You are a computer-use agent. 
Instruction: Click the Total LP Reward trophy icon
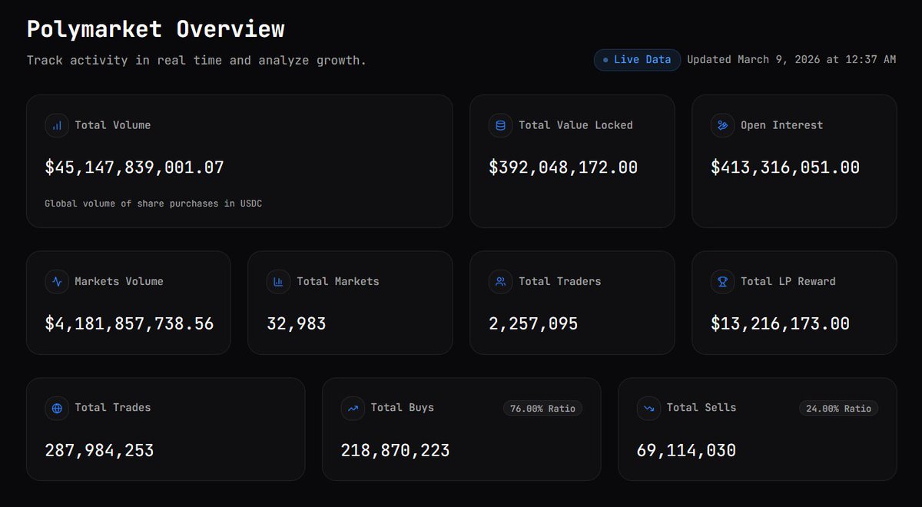[722, 281]
